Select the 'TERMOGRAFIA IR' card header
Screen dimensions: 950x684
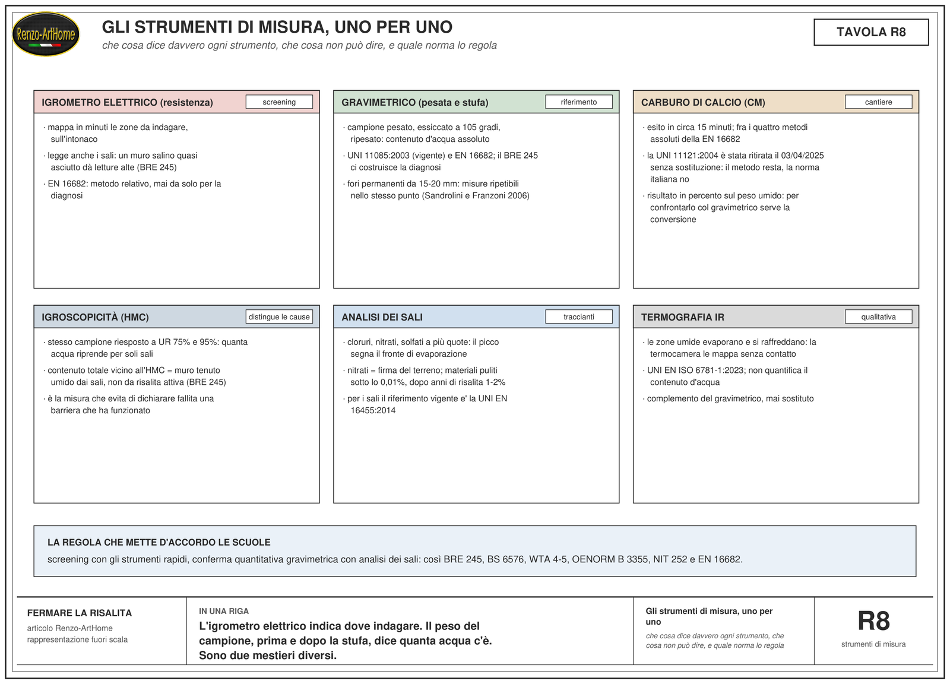point(776,317)
